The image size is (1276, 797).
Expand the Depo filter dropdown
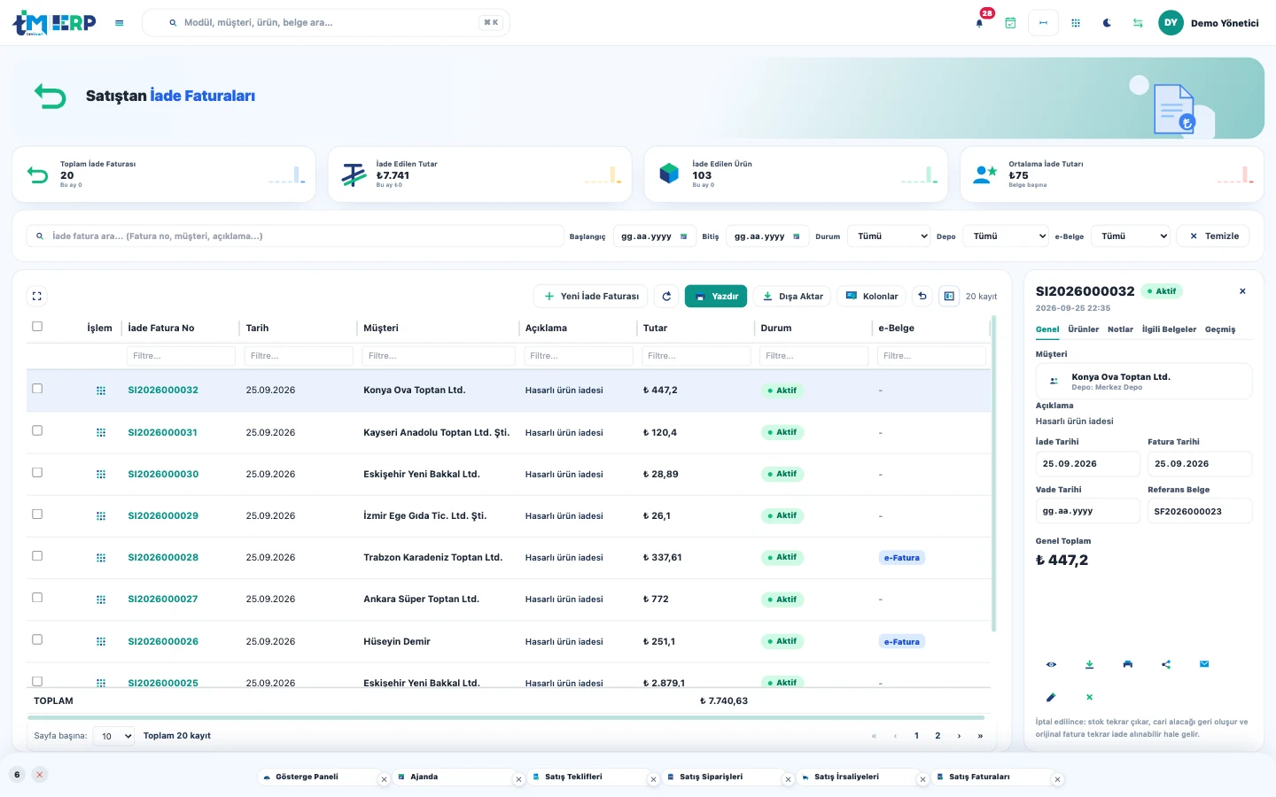pyautogui.click(x=1006, y=236)
